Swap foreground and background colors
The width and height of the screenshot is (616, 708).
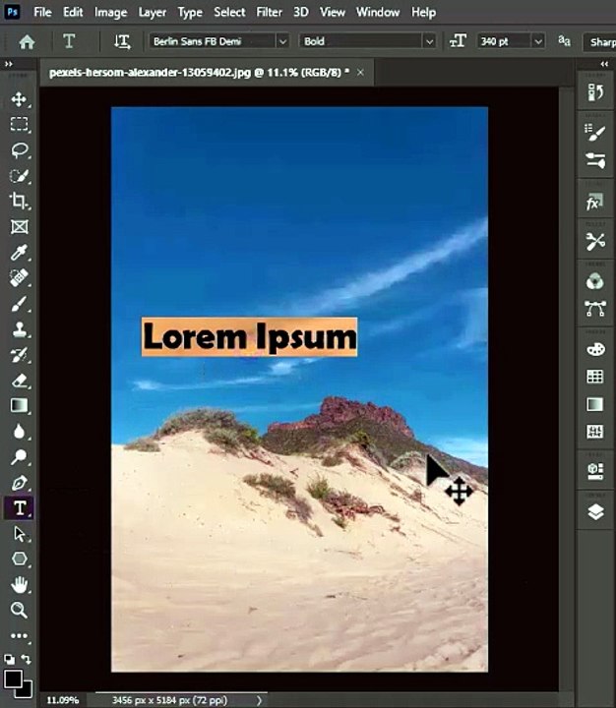pyautogui.click(x=27, y=659)
